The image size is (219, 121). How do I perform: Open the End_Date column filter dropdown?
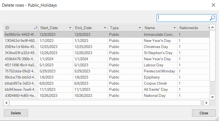(105, 28)
